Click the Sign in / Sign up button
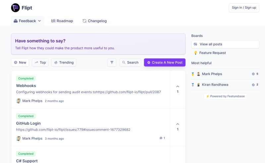Viewport: 265px width, 163px height. [244, 8]
